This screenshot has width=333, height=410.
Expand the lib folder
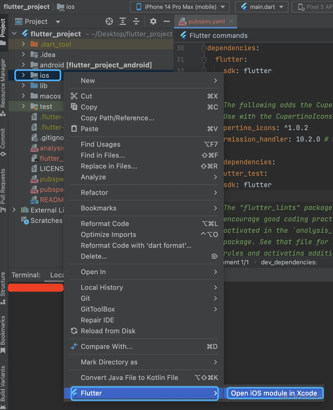pos(23,85)
